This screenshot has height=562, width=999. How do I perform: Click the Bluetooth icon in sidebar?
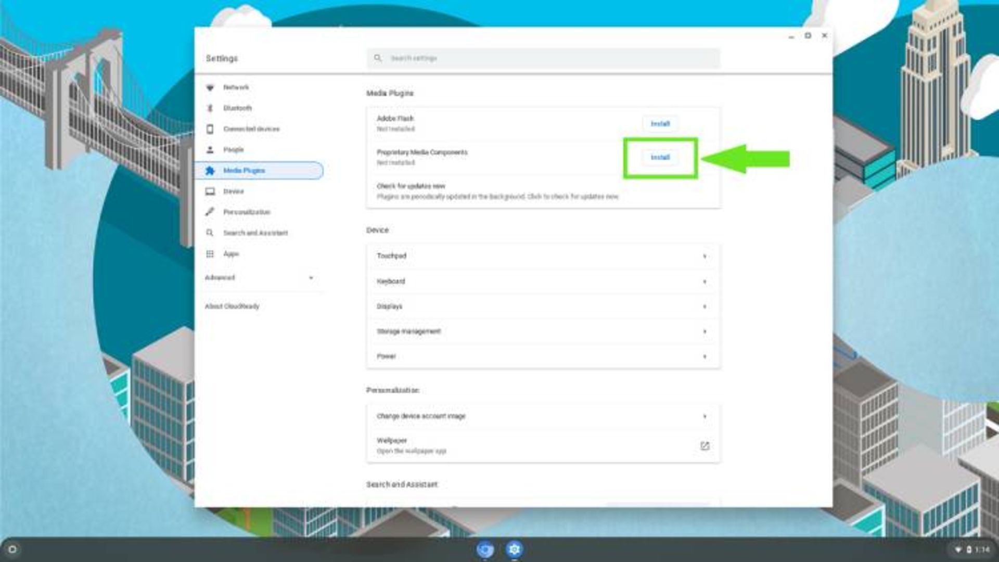coord(210,108)
